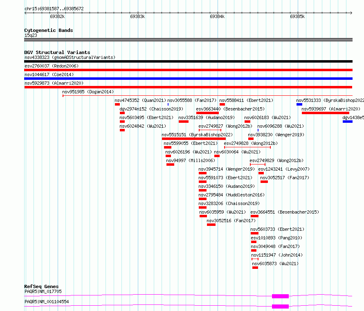This screenshot has height=311, width=364.
Task: Click nsv3346150 (Audano2019) label
Action: (x=227, y=186)
